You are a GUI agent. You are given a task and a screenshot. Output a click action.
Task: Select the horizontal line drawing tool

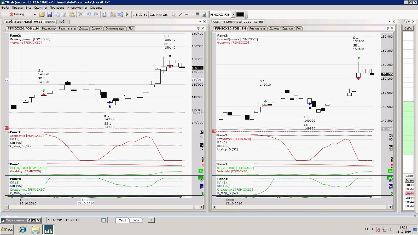[186, 15]
